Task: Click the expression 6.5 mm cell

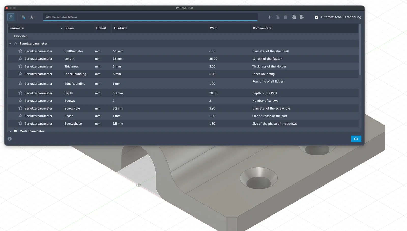Action: [x=118, y=51]
